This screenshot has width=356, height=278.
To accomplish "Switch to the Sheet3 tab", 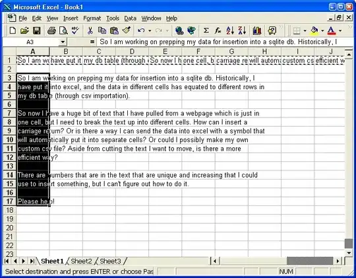I will point(110,261).
